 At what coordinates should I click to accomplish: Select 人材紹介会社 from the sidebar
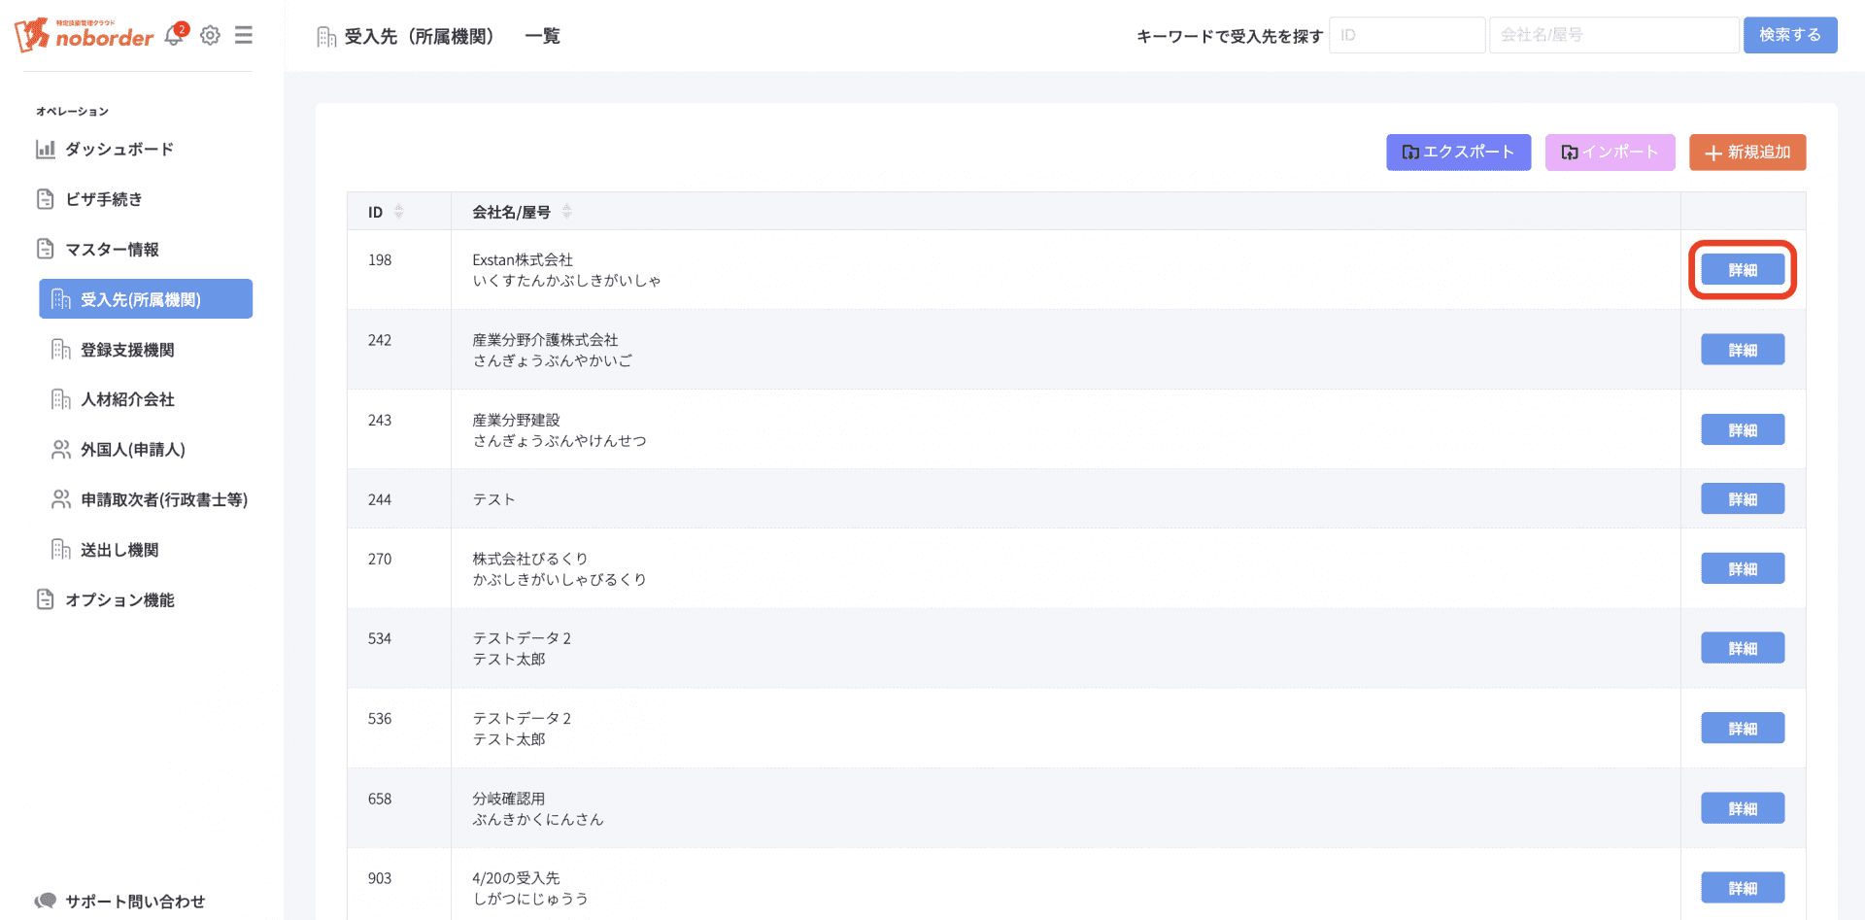click(127, 399)
